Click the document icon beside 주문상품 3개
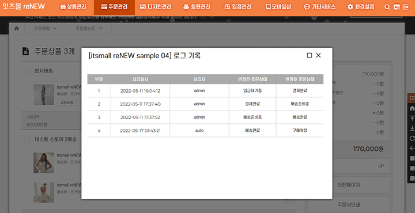 coord(25,51)
